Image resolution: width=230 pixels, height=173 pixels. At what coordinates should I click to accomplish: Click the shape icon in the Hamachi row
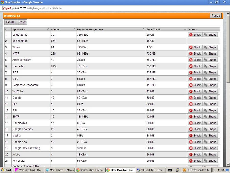(206, 66)
